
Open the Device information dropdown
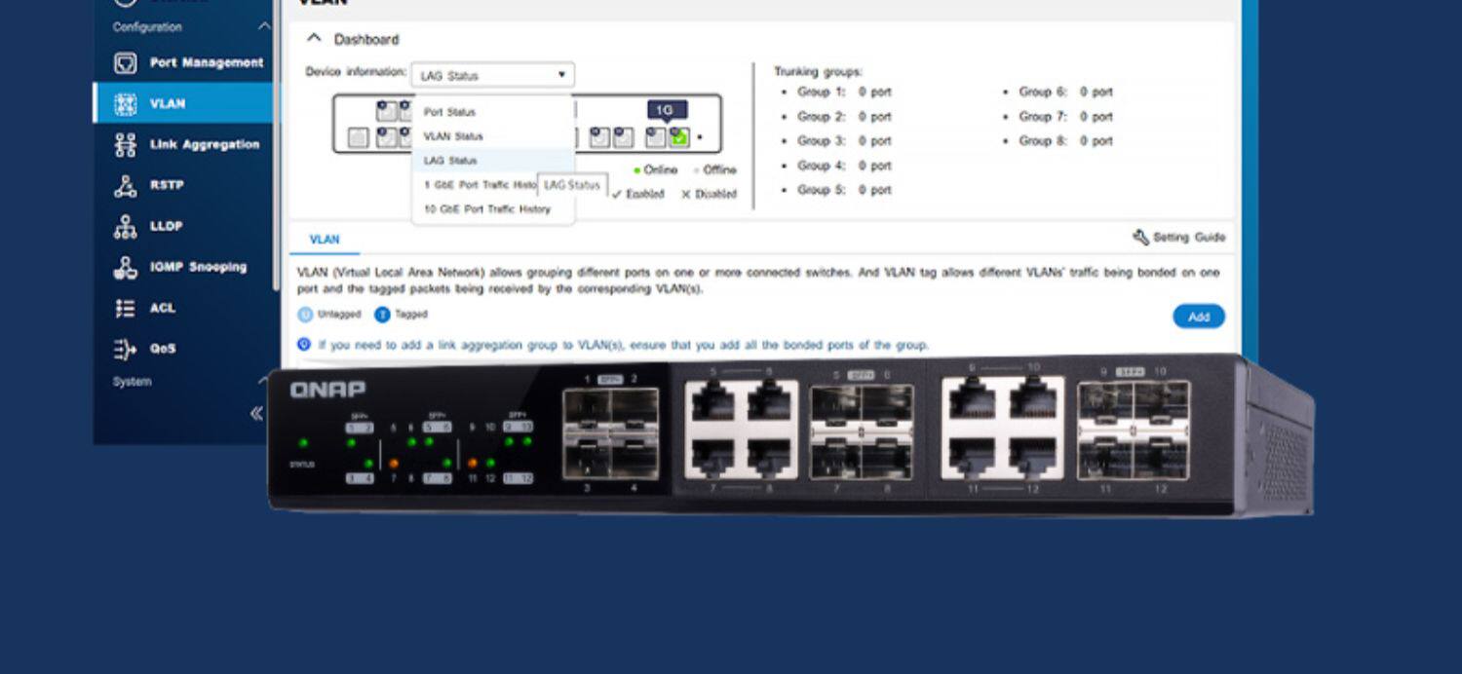point(492,75)
